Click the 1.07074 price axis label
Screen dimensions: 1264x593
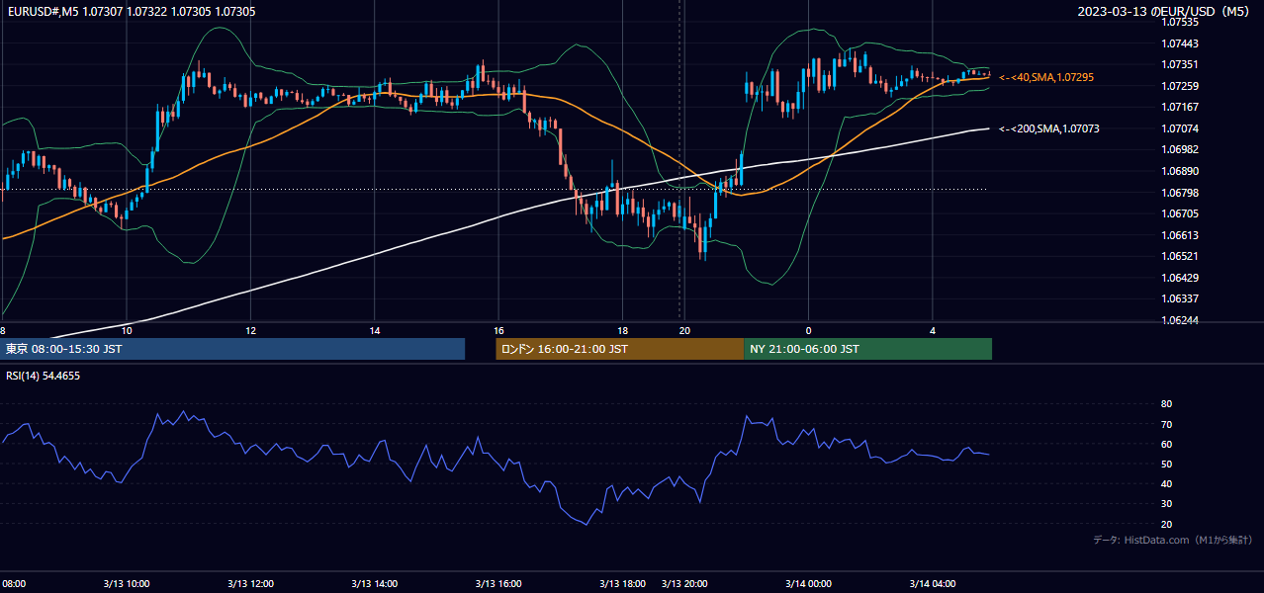(1180, 128)
